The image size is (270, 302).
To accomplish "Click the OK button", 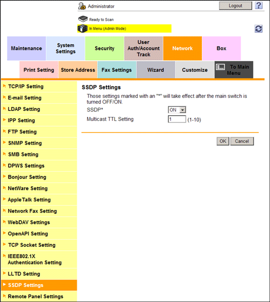I will (x=223, y=141).
